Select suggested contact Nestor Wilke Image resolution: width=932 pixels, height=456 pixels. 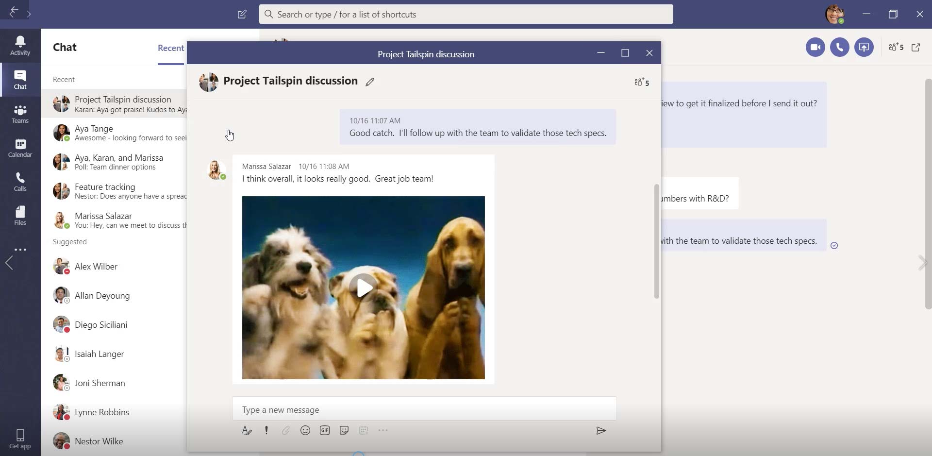114,441
